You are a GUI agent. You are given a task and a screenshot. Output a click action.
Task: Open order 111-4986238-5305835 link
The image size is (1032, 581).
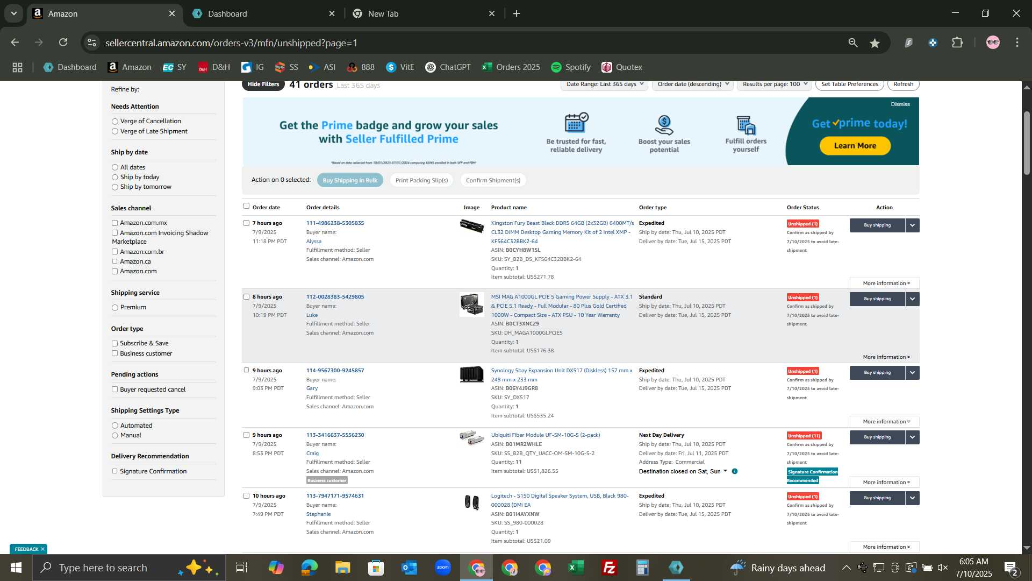coord(335,223)
